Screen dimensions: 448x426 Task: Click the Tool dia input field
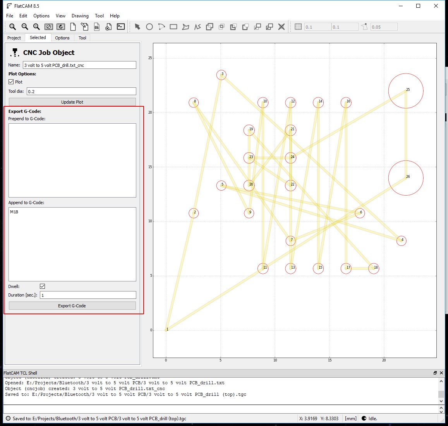click(81, 91)
